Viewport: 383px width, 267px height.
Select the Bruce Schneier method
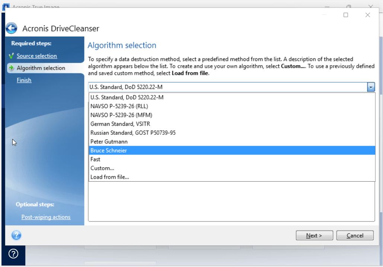(232, 150)
